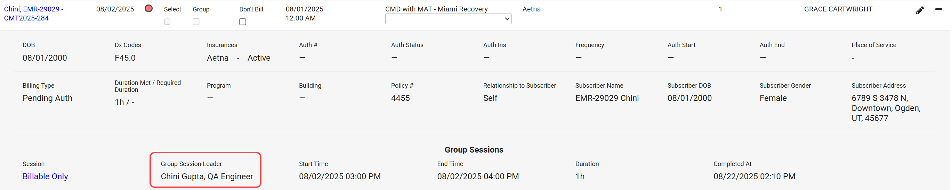Viewport: 952px width, 190px height.
Task: Select the F45.0 diagnosis code
Action: tap(125, 58)
